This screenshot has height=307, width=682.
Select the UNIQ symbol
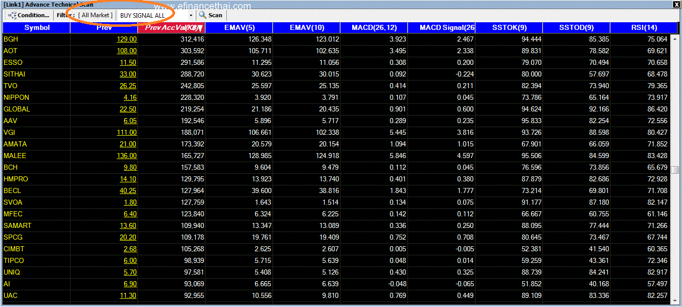(x=12, y=272)
